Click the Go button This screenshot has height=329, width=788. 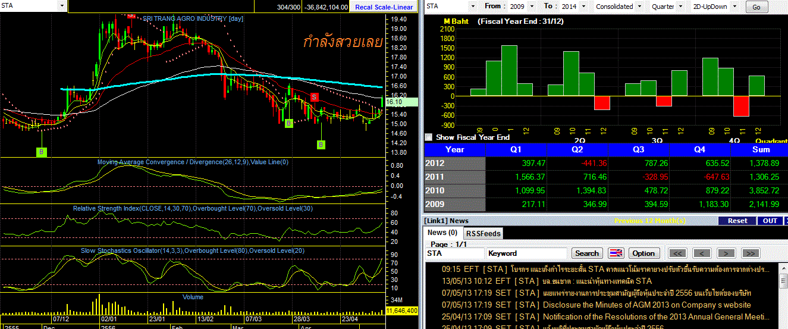click(x=756, y=7)
